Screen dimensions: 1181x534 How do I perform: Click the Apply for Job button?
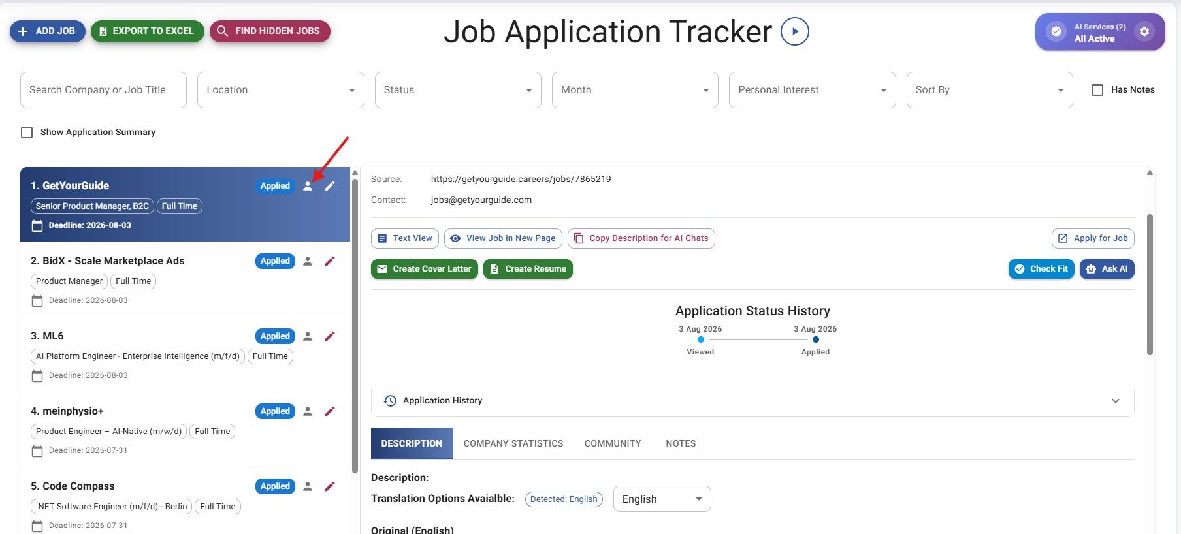click(x=1093, y=238)
